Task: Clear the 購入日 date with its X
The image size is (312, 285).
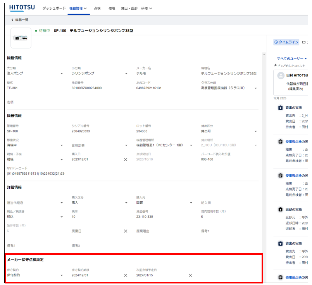Action: [x=126, y=160]
